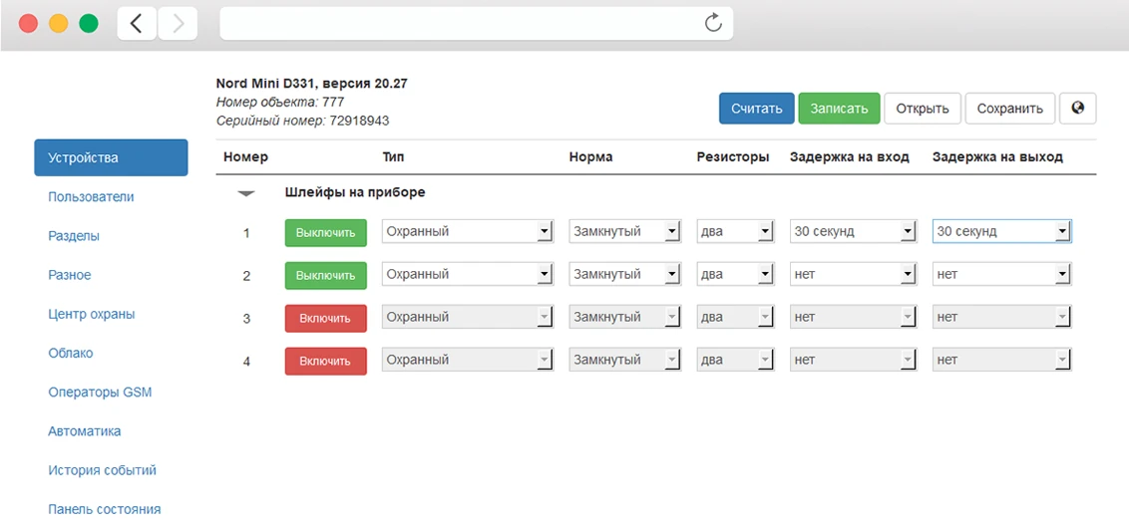
Task: Click the globe language icon button
Action: [1078, 109]
